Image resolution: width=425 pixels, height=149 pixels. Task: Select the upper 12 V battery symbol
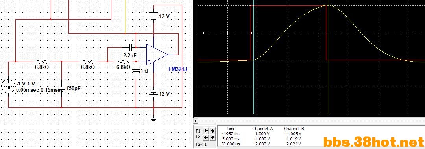[154, 16]
